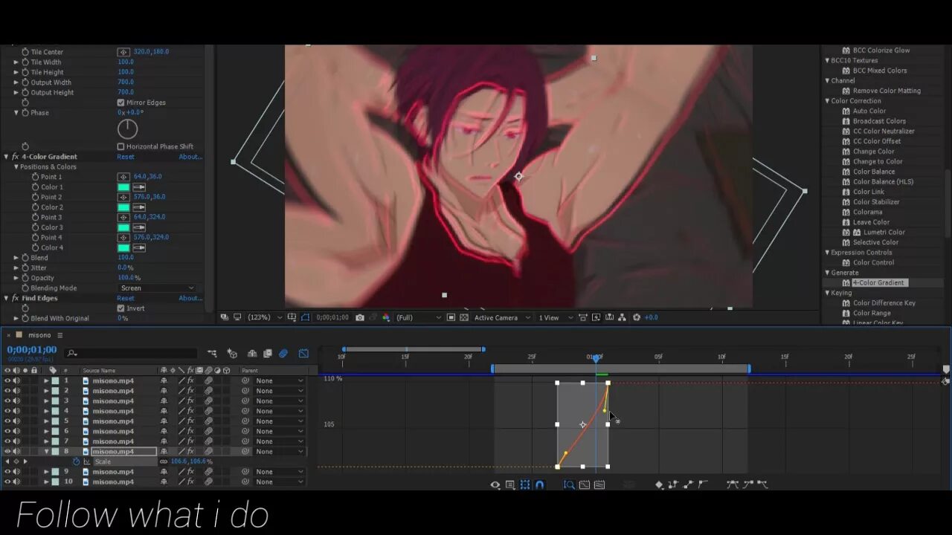Toggle the Mirror Edges checkbox
952x535 pixels.
[120, 103]
